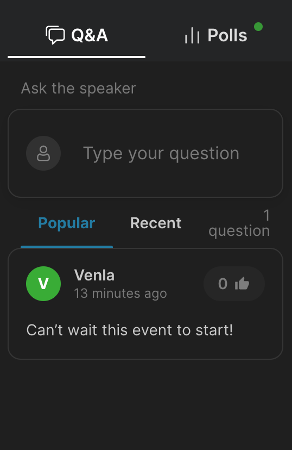The height and width of the screenshot is (450, 292).
Task: Click the thumbs-up icon on Venla's question
Action: (x=242, y=284)
